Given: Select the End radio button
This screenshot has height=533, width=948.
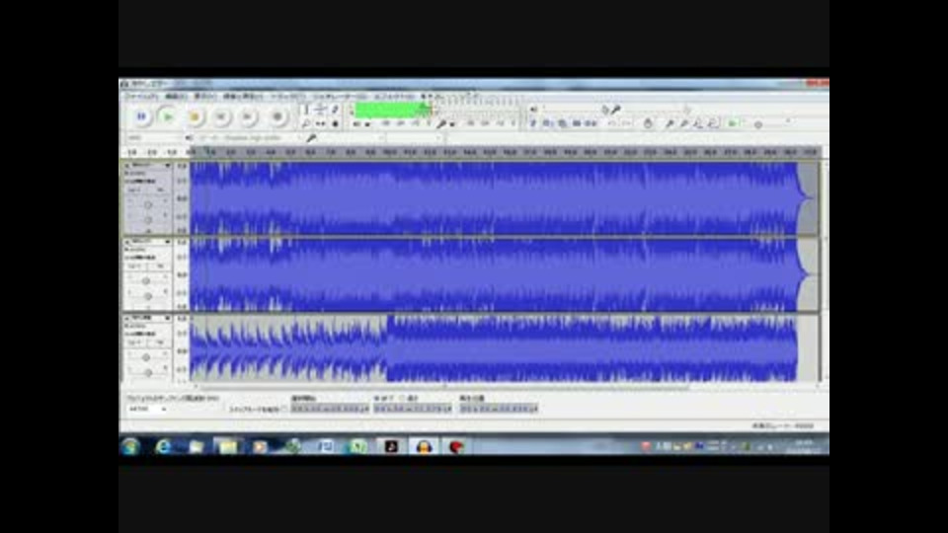Looking at the screenshot, I should coord(377,399).
